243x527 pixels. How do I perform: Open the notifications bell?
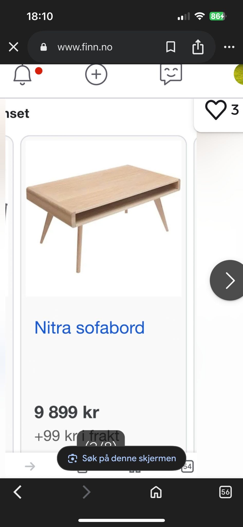pos(22,75)
